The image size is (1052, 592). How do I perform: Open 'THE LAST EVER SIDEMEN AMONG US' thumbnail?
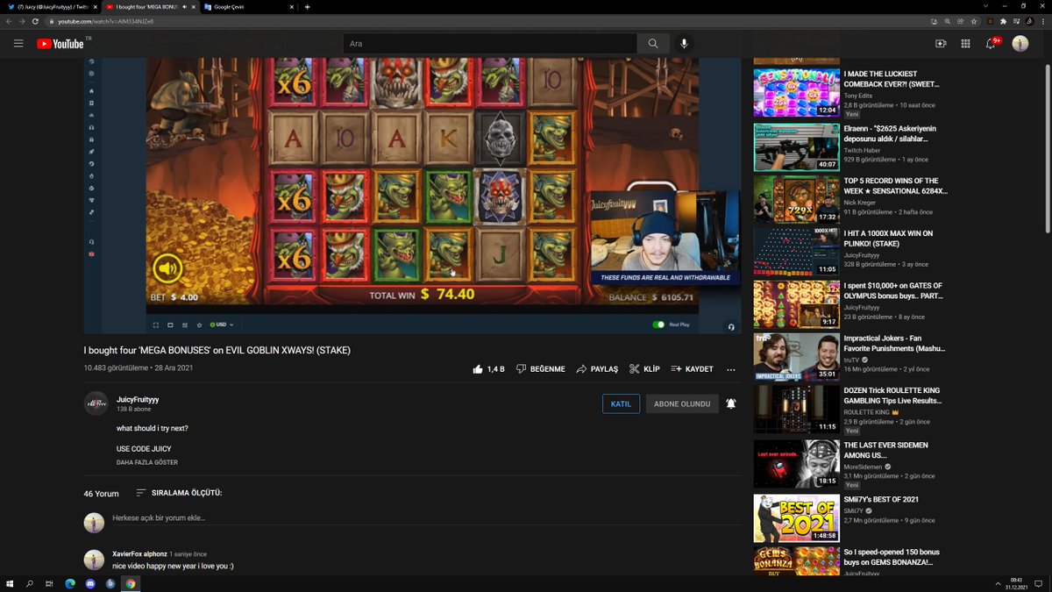(796, 464)
